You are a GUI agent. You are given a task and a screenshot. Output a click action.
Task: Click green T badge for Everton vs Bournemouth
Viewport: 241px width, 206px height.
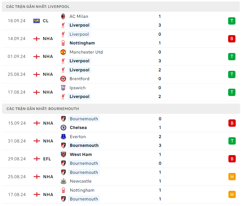(232, 141)
